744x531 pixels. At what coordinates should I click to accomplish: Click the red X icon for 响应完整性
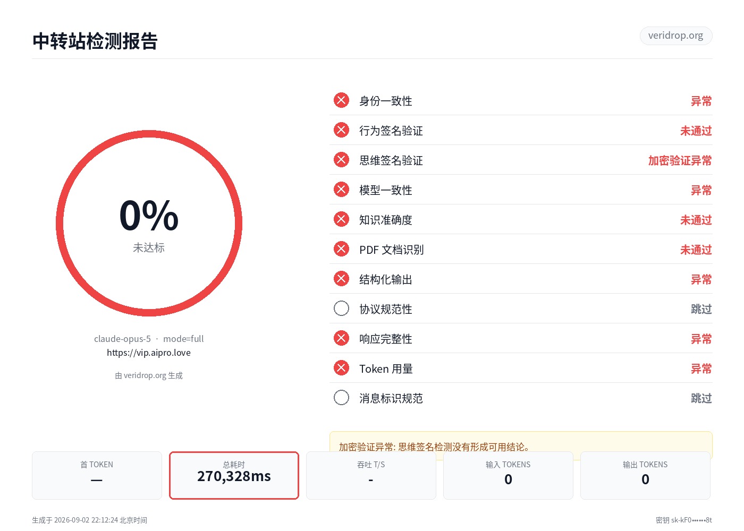point(341,338)
